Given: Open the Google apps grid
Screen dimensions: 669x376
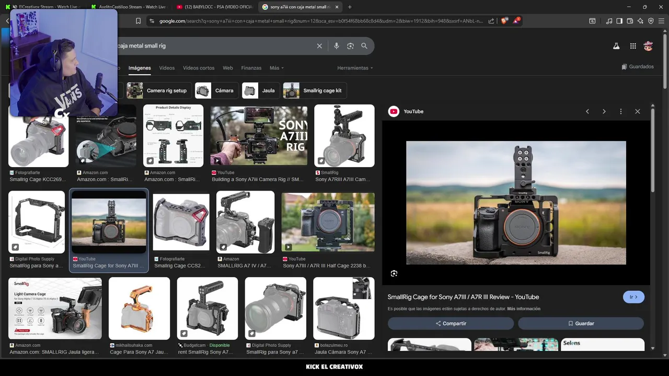Looking at the screenshot, I should [633, 46].
